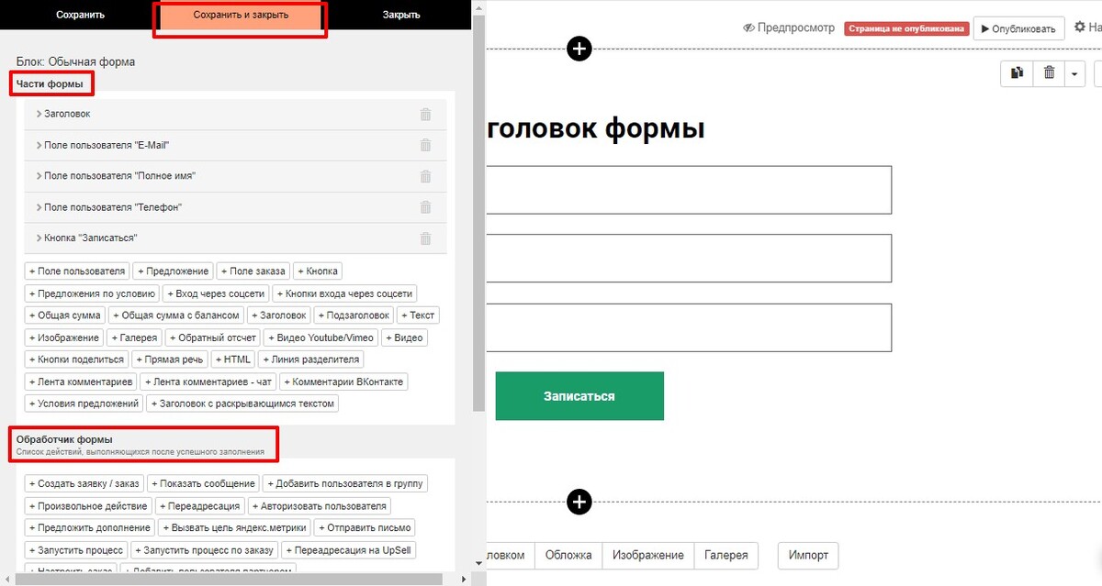Click Сохранить и закрыть

click(241, 16)
